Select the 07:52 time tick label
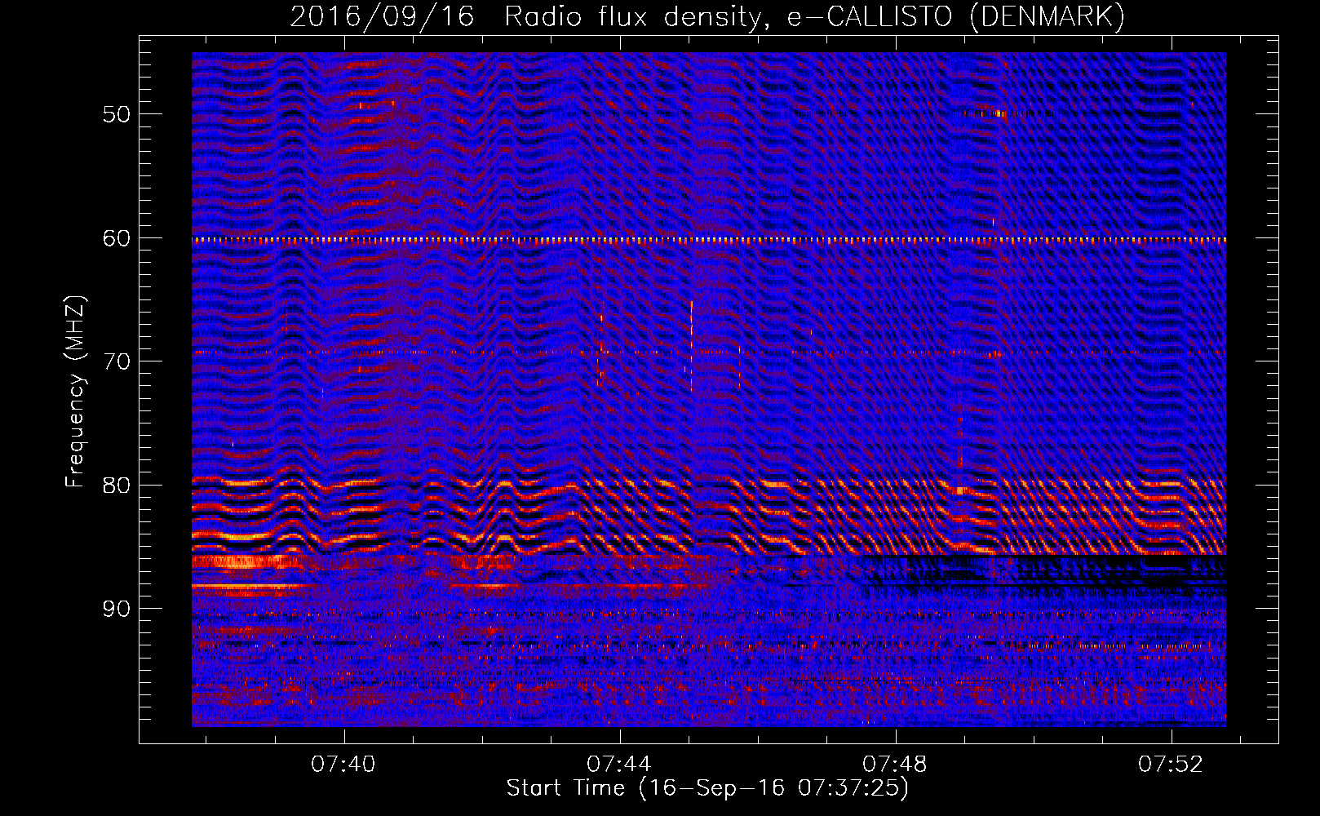1320x816 pixels. click(1171, 765)
